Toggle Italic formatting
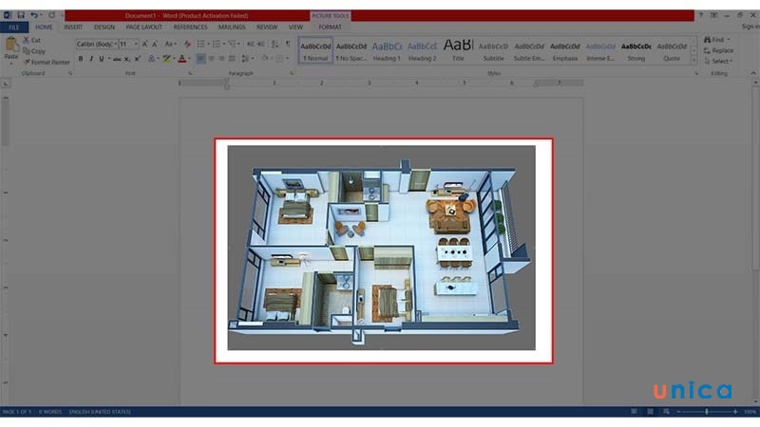This screenshot has width=760, height=427. pos(91,59)
